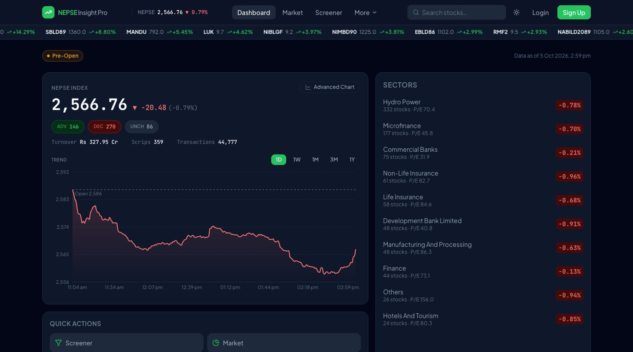The image size is (633, 352).
Task: Click the trend arrow next to SBLD89 ticker
Action: click(91, 32)
